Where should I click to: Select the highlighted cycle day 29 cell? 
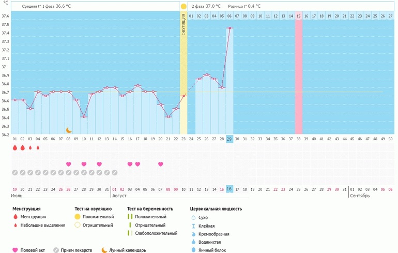[x=229, y=139]
